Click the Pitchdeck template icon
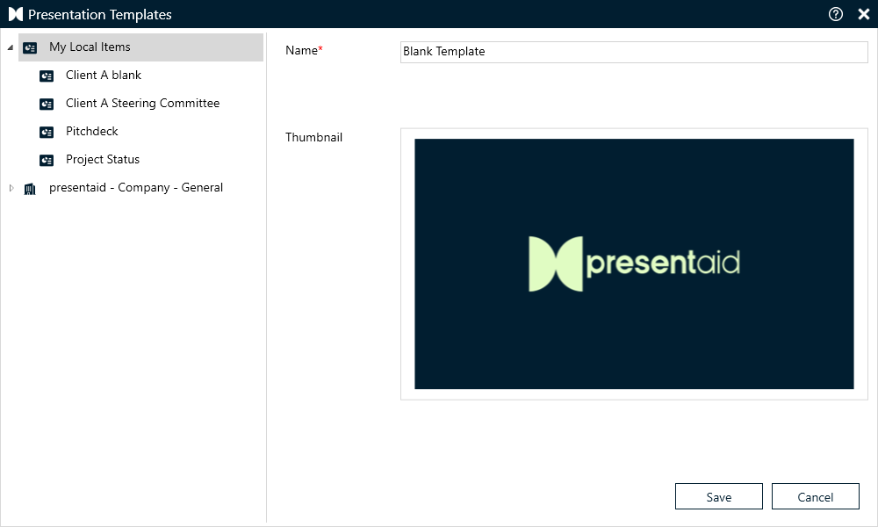This screenshot has height=527, width=878. point(47,132)
